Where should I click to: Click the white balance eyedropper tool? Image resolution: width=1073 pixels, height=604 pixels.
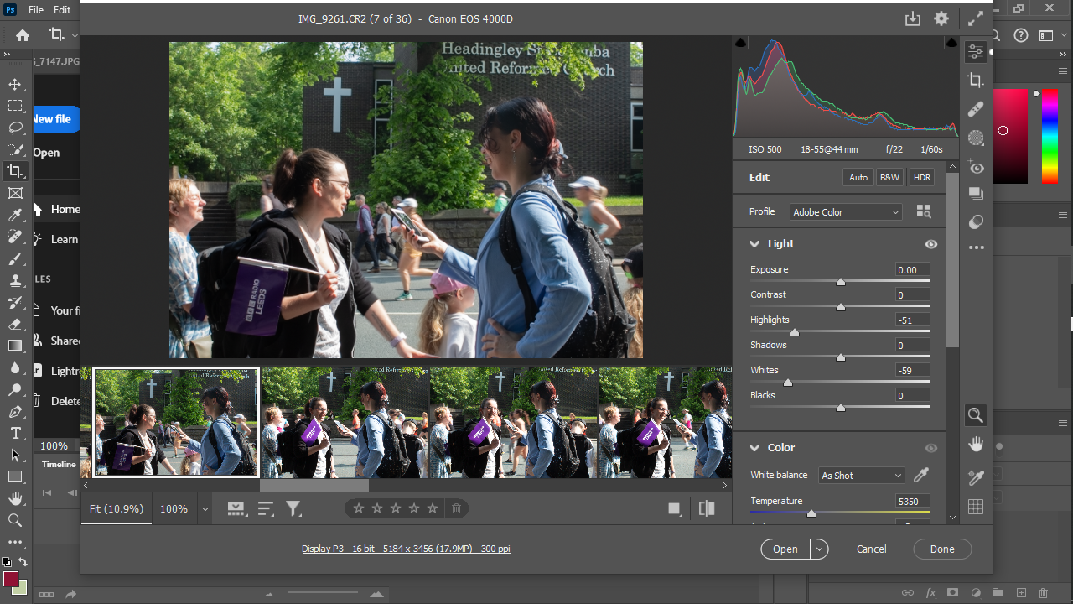(x=921, y=476)
